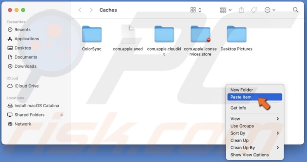Eject Shared Folders with the eject icon
Screen dimensions: 307x162
click(62, 115)
